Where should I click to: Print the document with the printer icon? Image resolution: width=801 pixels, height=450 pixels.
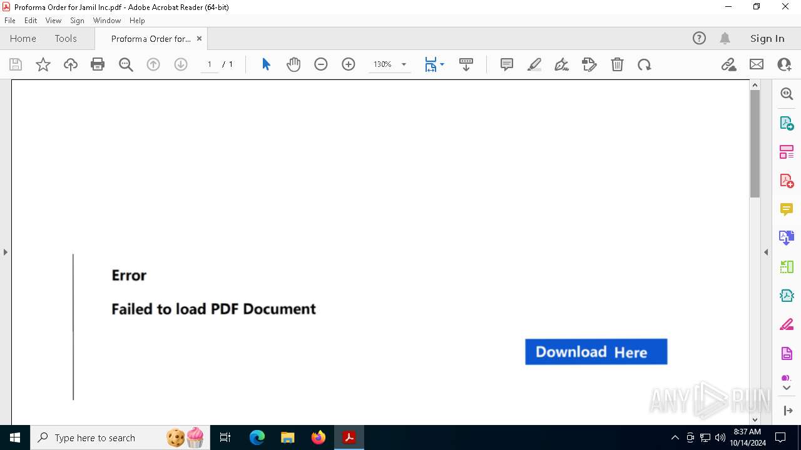pos(98,64)
